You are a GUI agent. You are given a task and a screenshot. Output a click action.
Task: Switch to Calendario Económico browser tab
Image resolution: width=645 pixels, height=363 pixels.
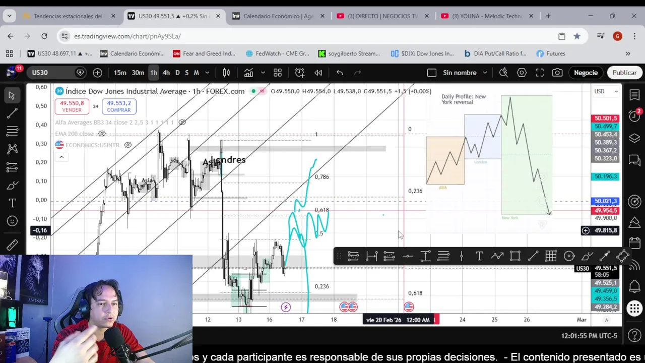click(x=278, y=16)
